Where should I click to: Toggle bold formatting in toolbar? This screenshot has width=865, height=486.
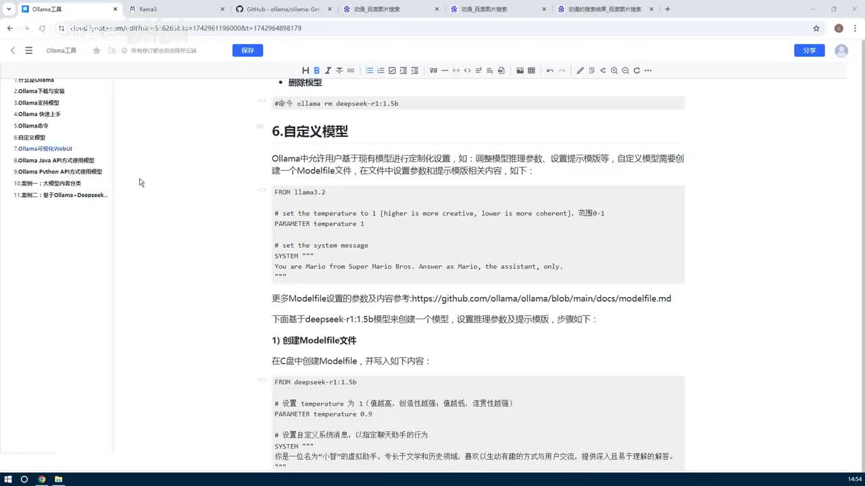point(316,70)
